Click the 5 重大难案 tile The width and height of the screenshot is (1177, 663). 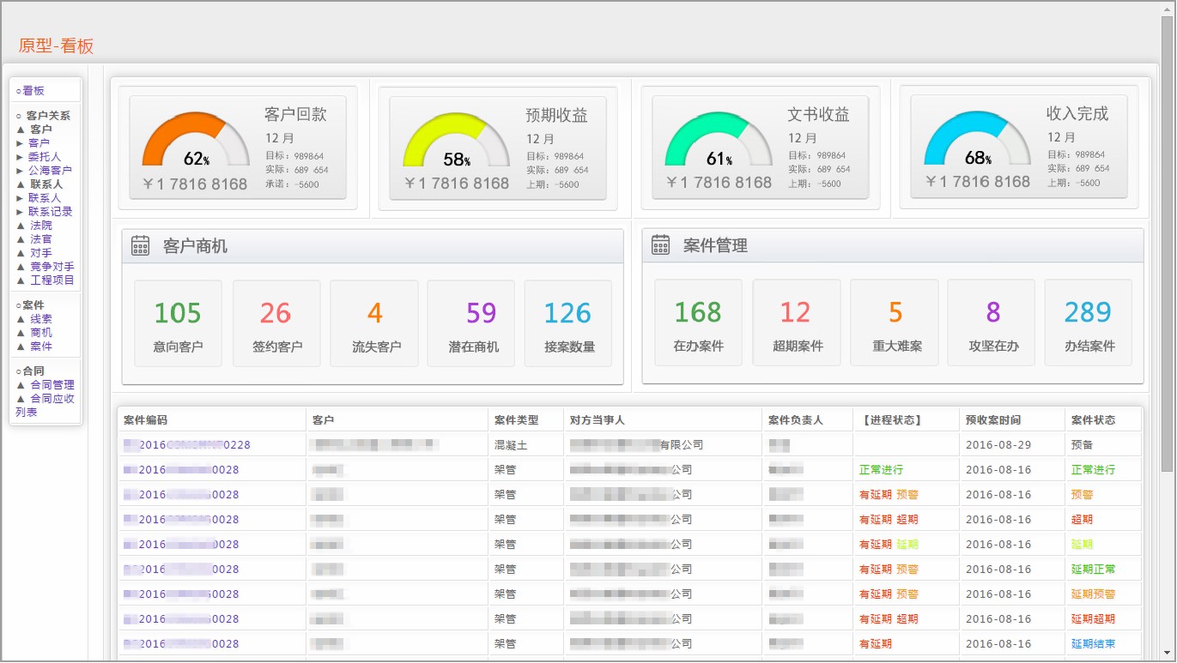[x=894, y=323]
